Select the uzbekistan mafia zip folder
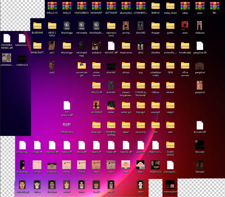 click(155, 65)
